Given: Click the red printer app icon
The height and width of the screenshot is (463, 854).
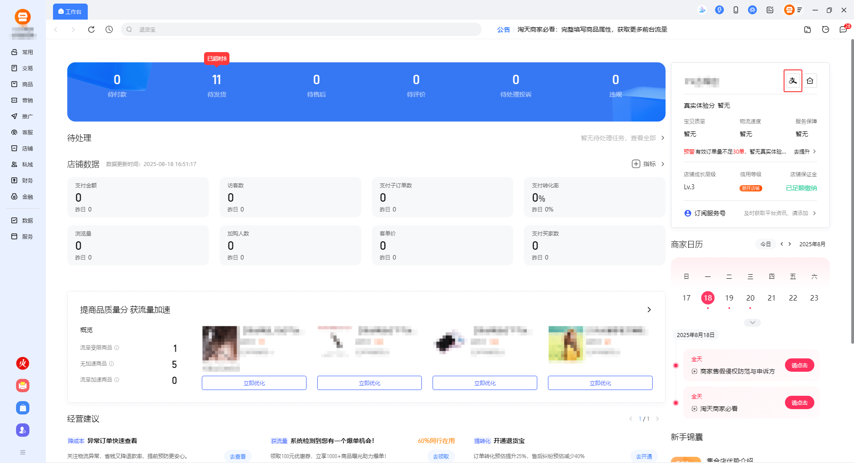Looking at the screenshot, I should point(23,386).
